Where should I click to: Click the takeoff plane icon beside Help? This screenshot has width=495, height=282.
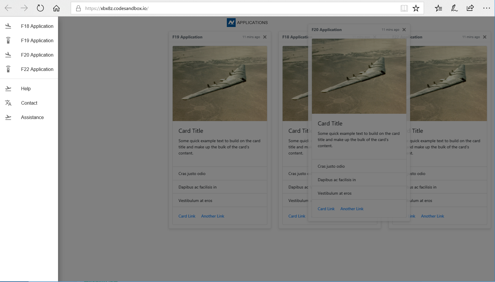tap(8, 89)
